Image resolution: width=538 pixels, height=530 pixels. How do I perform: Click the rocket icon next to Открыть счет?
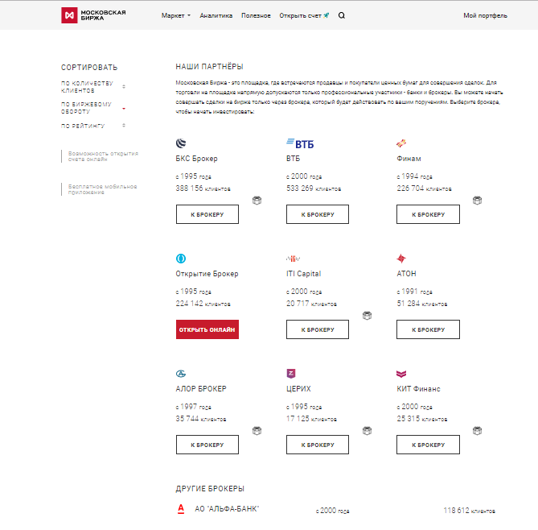click(326, 15)
